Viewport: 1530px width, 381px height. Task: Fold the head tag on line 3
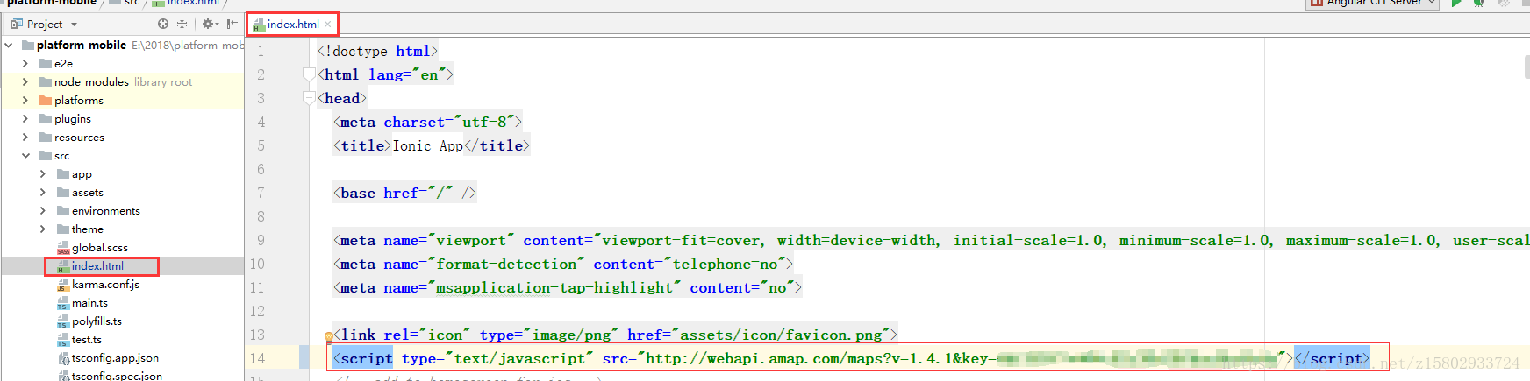[309, 98]
